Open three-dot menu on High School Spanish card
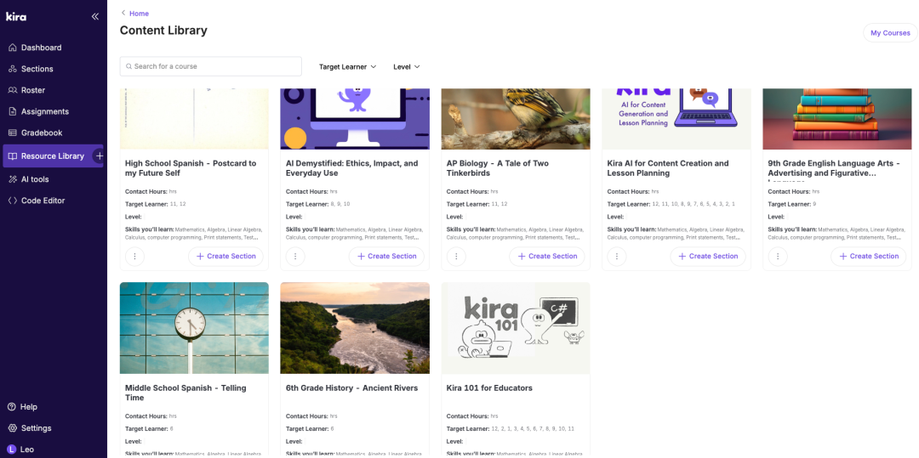 [x=134, y=256]
